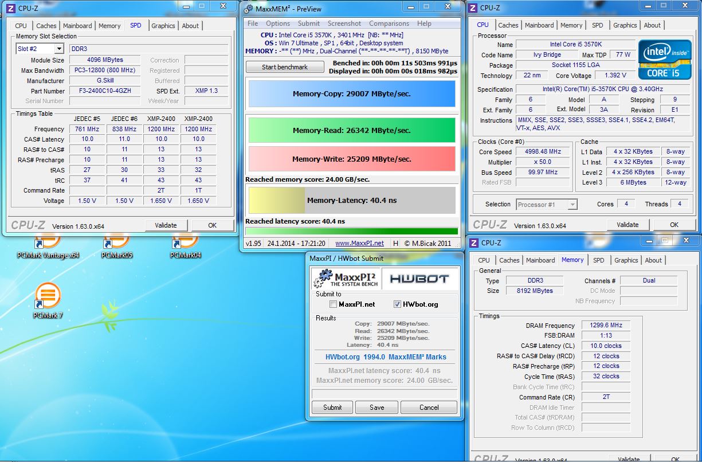702x462 pixels.
Task: Click the H button in MaxxMEM² status bar
Action: (x=395, y=244)
